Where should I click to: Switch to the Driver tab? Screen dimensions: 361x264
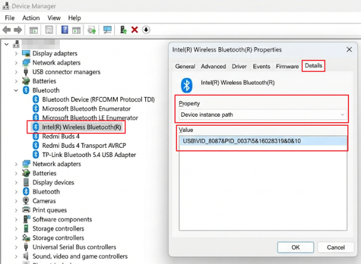coord(239,66)
